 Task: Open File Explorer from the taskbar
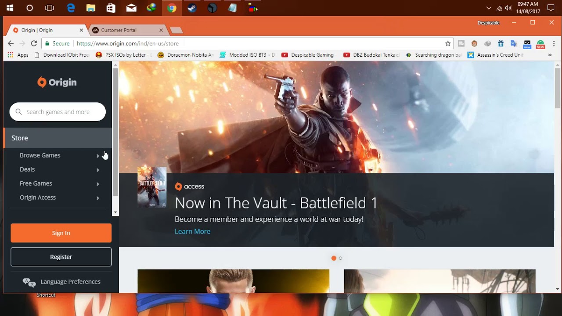coord(91,8)
